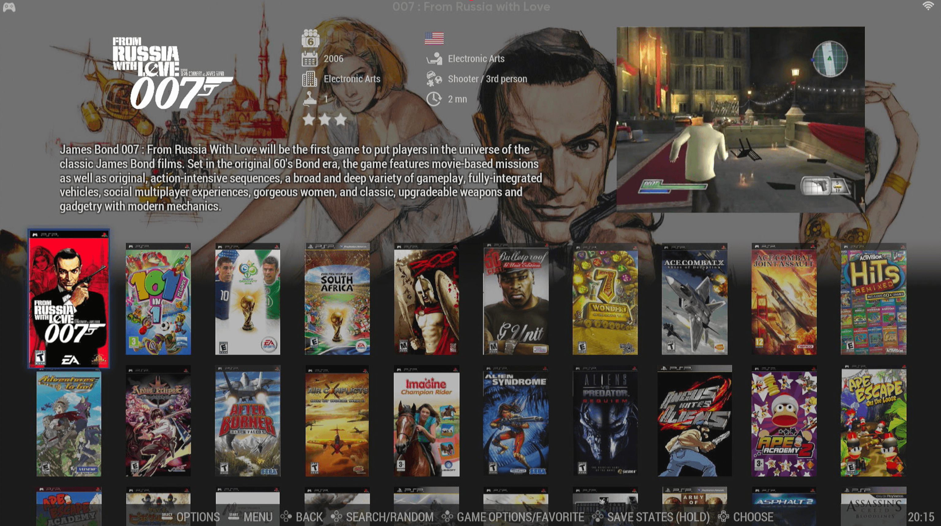Select Aedis Eclipse game cover

coord(158,421)
